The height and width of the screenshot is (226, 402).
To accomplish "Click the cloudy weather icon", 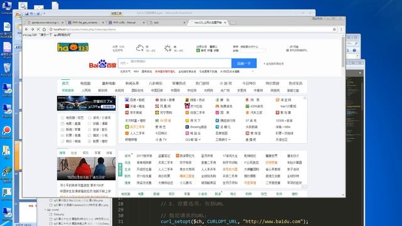I will (139, 48).
